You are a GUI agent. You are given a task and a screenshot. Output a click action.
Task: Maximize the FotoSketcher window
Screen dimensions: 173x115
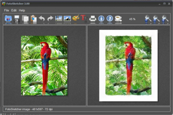[164, 4]
